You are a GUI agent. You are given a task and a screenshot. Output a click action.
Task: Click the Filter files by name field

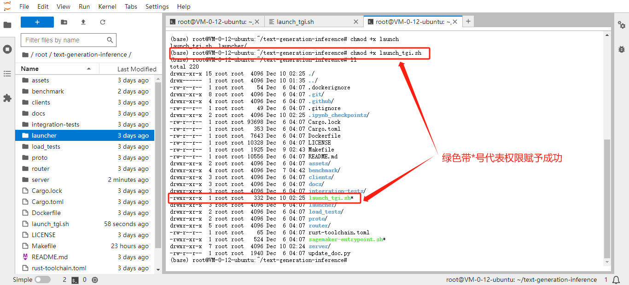[x=68, y=40]
